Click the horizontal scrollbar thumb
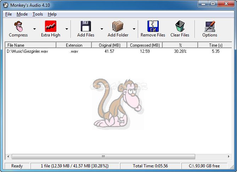Screen dimensions: 237x172 pyautogui.click(x=103, y=156)
